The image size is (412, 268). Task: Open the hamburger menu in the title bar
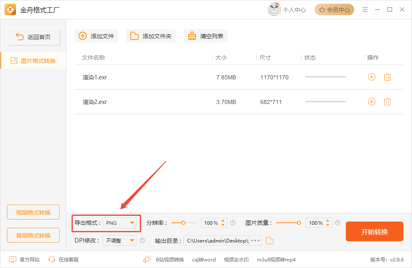click(x=365, y=10)
